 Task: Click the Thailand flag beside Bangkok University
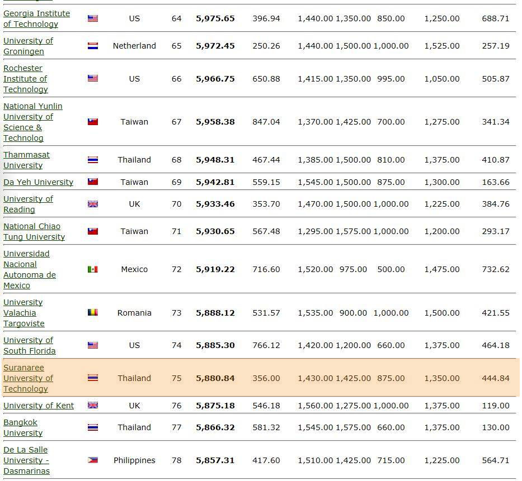coord(93,427)
